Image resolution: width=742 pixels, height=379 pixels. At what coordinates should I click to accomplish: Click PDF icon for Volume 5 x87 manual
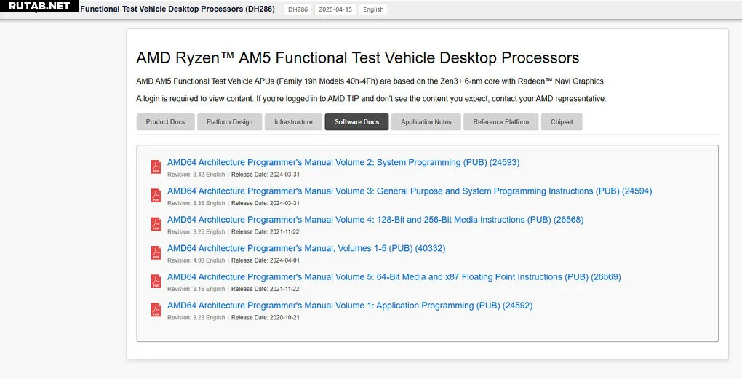[x=156, y=282]
